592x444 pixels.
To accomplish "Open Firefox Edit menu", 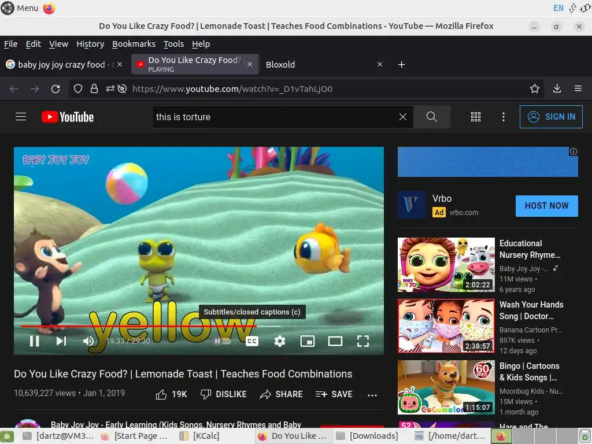I will click(33, 44).
